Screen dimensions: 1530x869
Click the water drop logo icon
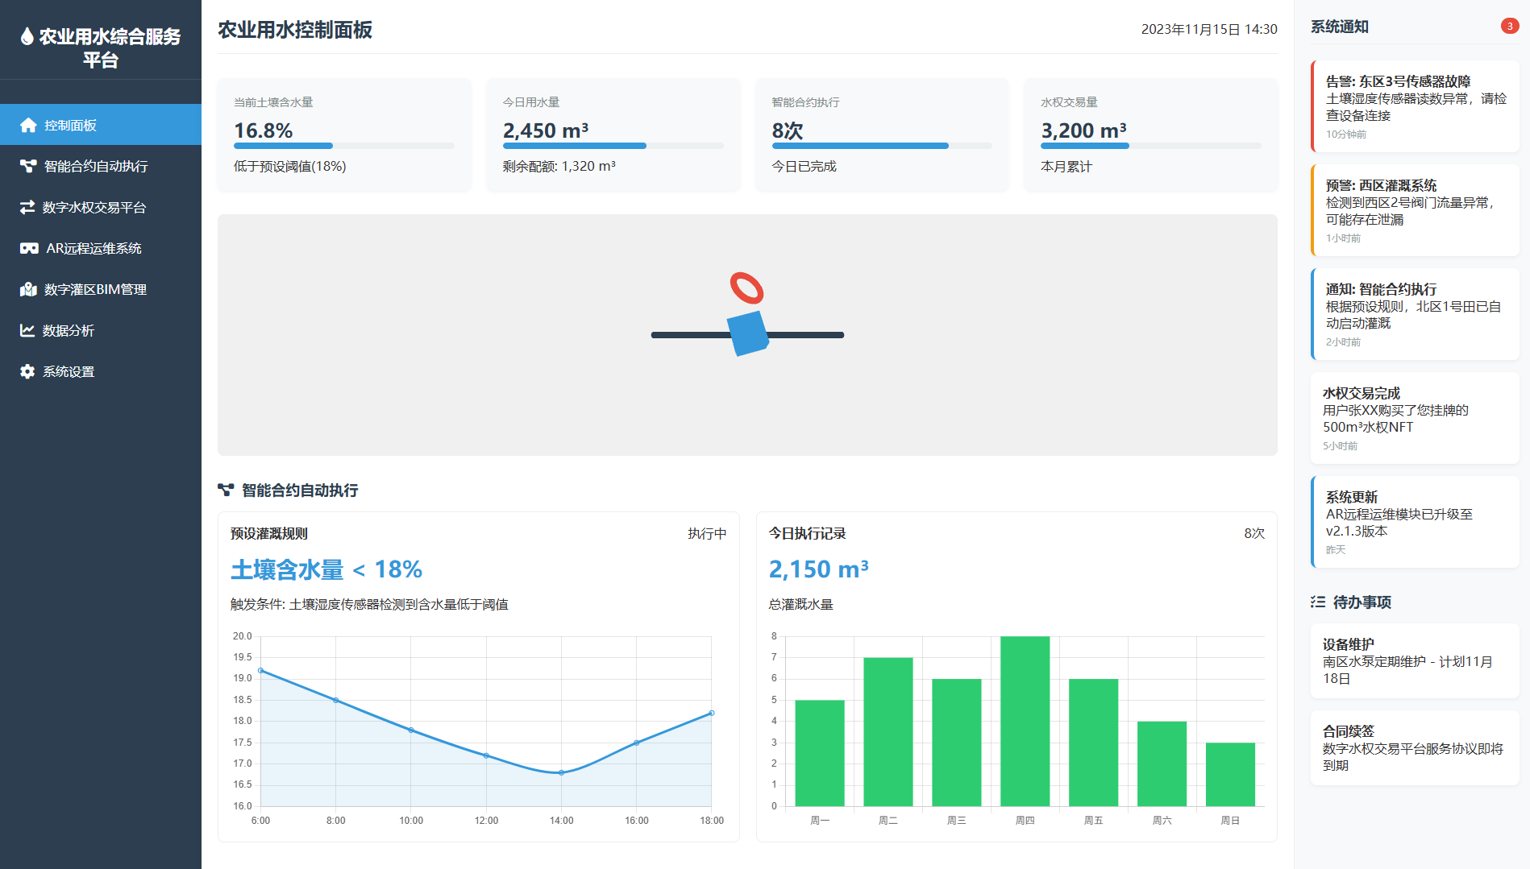coord(27,36)
